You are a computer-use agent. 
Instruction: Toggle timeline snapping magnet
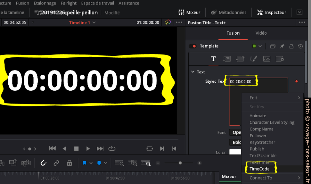(43, 163)
